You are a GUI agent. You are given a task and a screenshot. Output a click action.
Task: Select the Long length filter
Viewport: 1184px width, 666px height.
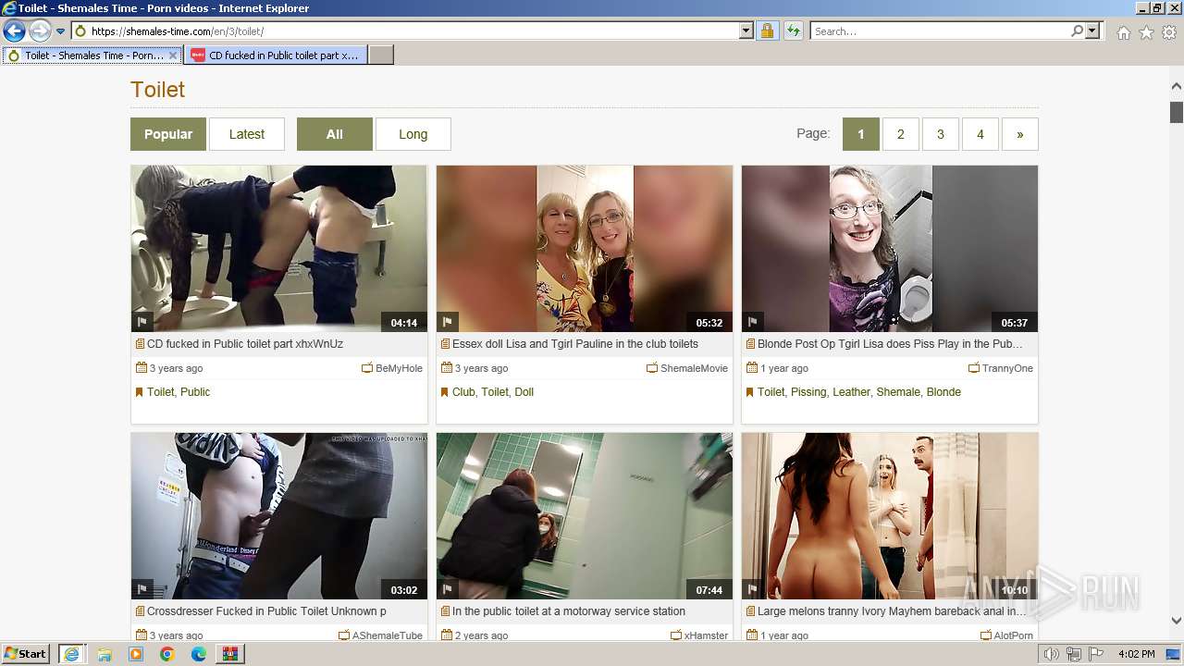coord(413,134)
